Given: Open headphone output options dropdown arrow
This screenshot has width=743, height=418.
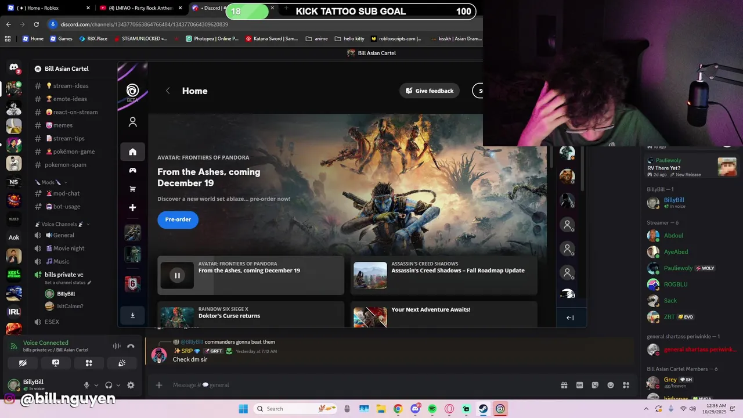Looking at the screenshot, I should pos(118,385).
